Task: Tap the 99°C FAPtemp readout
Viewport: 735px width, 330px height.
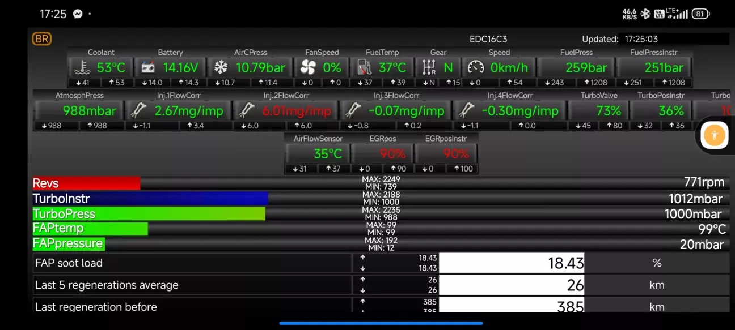Action: coord(712,229)
